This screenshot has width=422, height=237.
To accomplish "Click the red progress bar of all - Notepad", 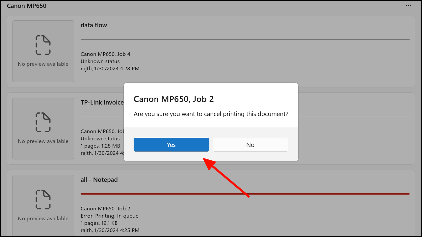I will tap(245, 194).
